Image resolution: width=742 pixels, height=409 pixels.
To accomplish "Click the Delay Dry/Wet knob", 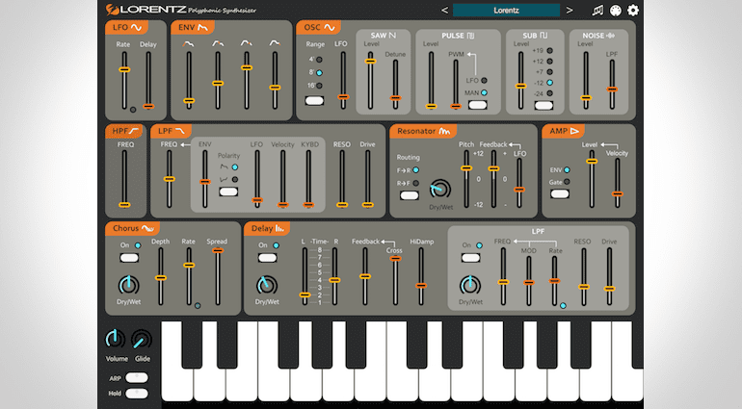I will coord(267,285).
